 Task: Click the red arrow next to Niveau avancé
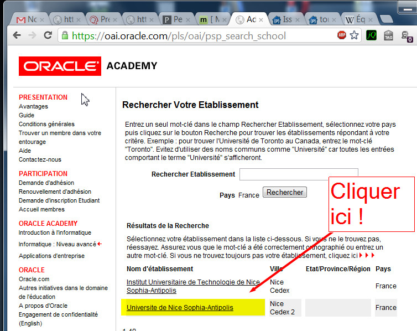[x=100, y=244]
